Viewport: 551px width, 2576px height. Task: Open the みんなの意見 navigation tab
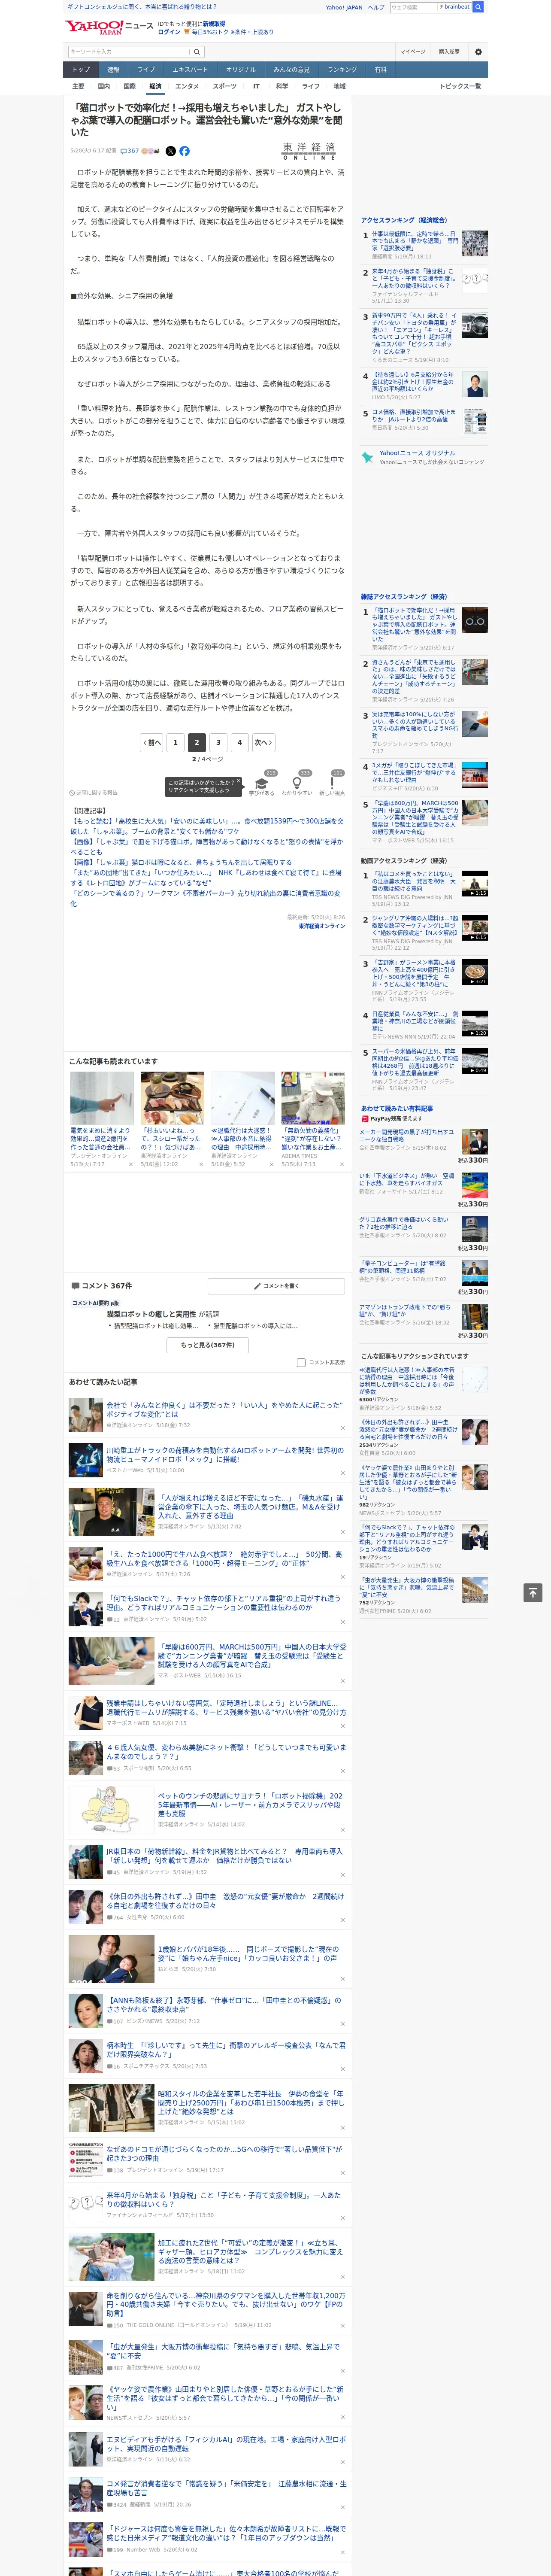click(291, 70)
